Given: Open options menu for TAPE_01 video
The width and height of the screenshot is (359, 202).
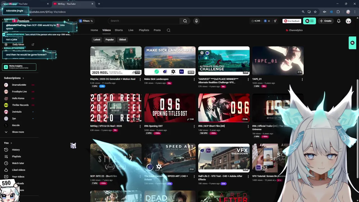Looking at the screenshot, I should pos(302,79).
